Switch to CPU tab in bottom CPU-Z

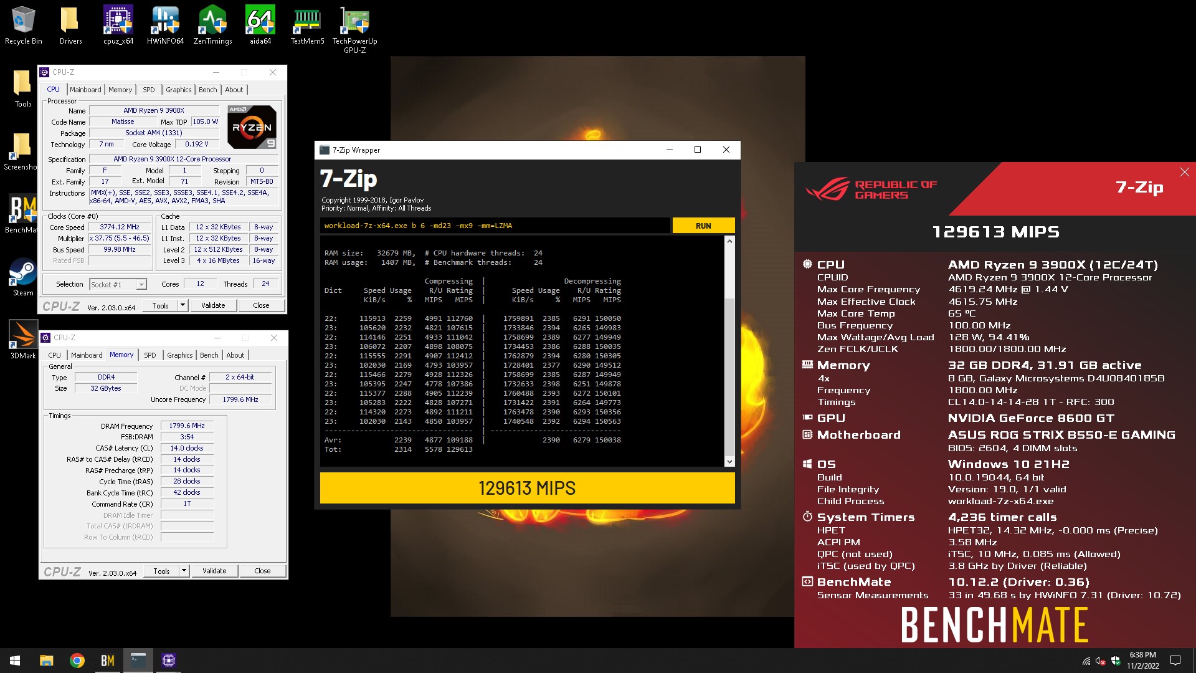[55, 355]
